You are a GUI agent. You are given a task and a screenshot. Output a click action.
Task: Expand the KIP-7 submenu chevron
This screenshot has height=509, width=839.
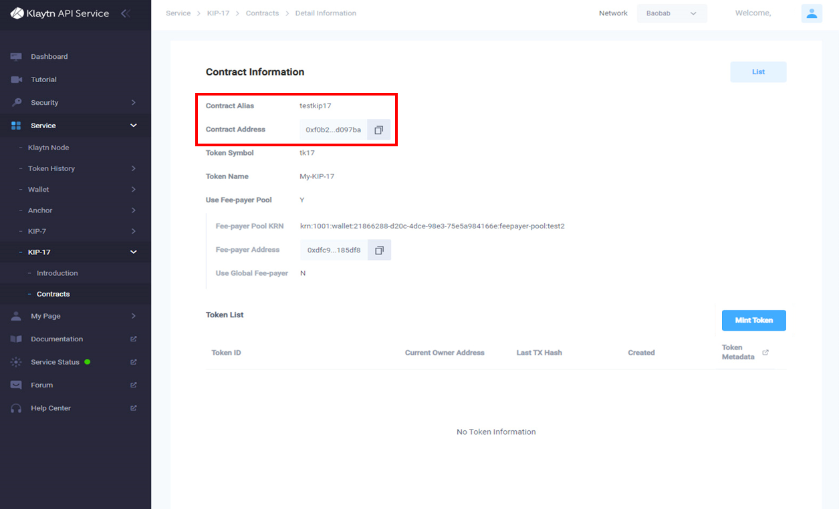click(x=134, y=231)
